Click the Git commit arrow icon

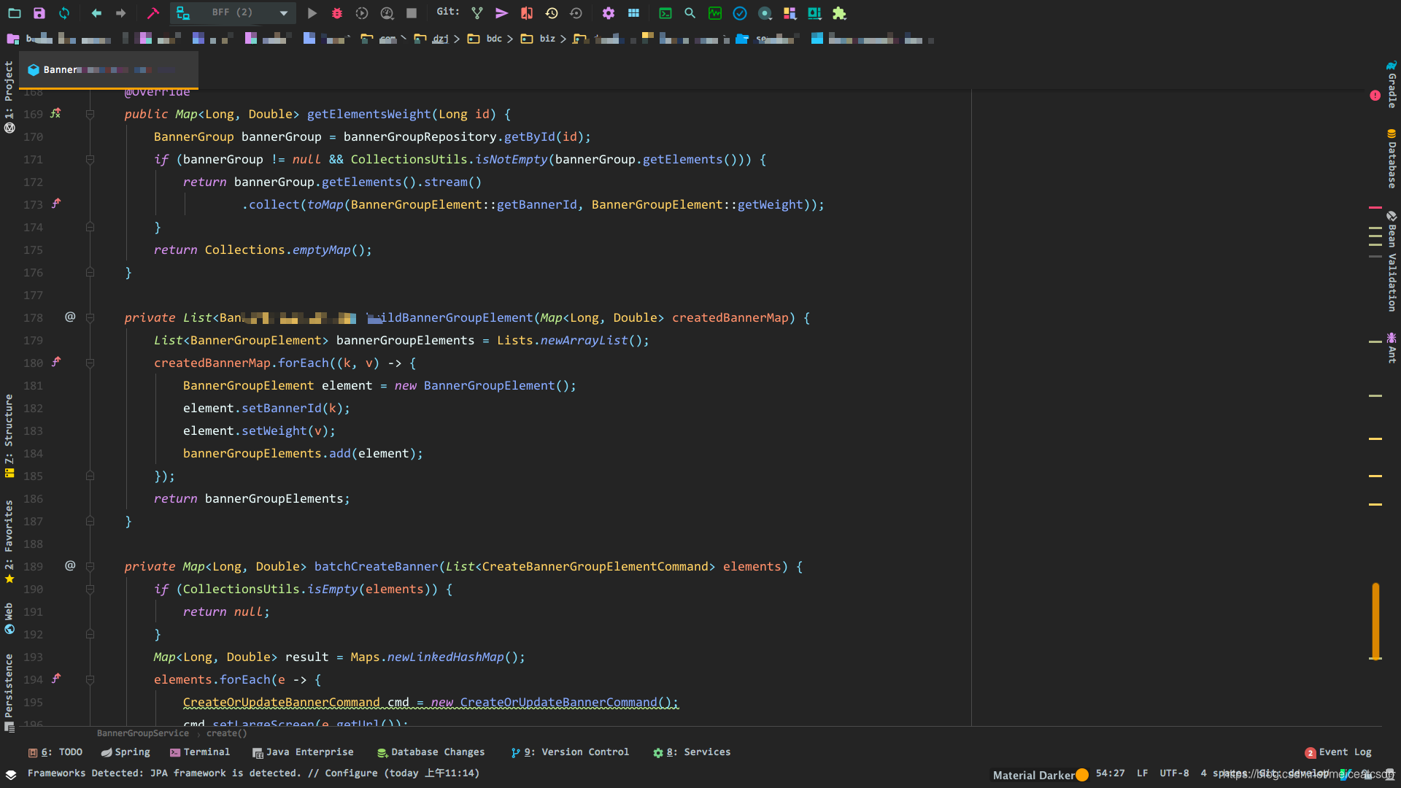(502, 13)
